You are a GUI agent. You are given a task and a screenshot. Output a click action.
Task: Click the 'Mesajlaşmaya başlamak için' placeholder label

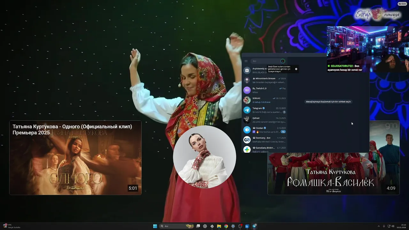coord(328,102)
